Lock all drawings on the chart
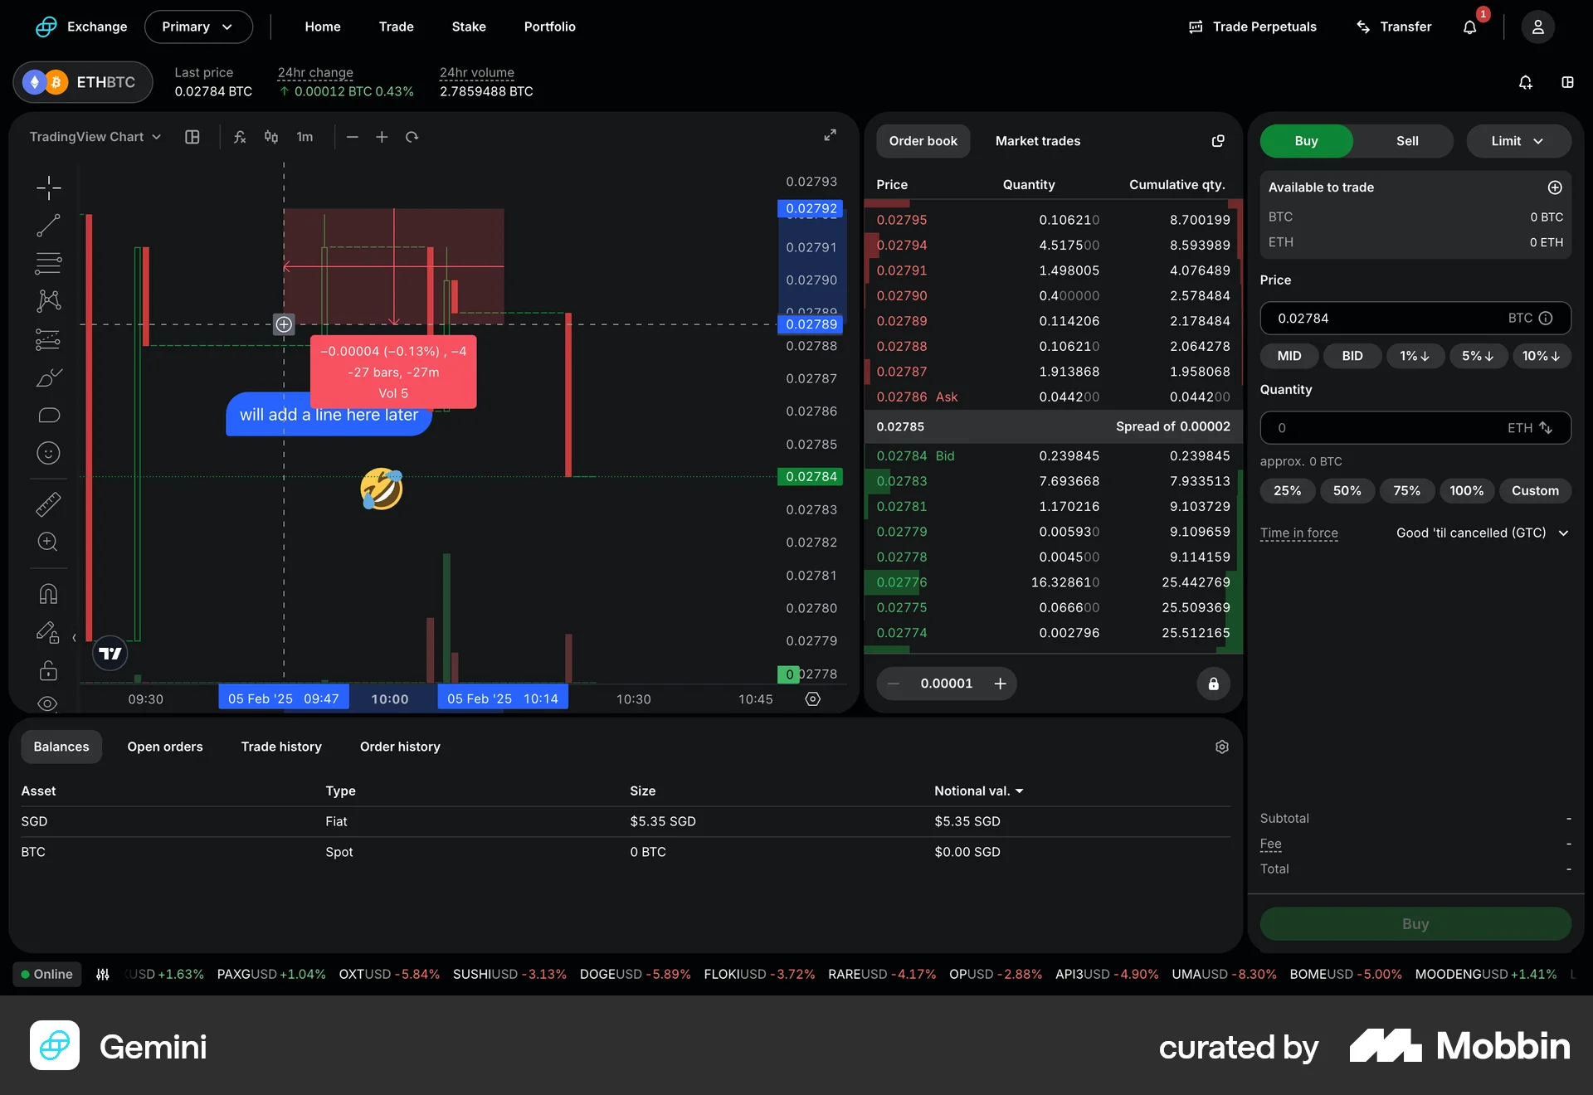 point(48,671)
